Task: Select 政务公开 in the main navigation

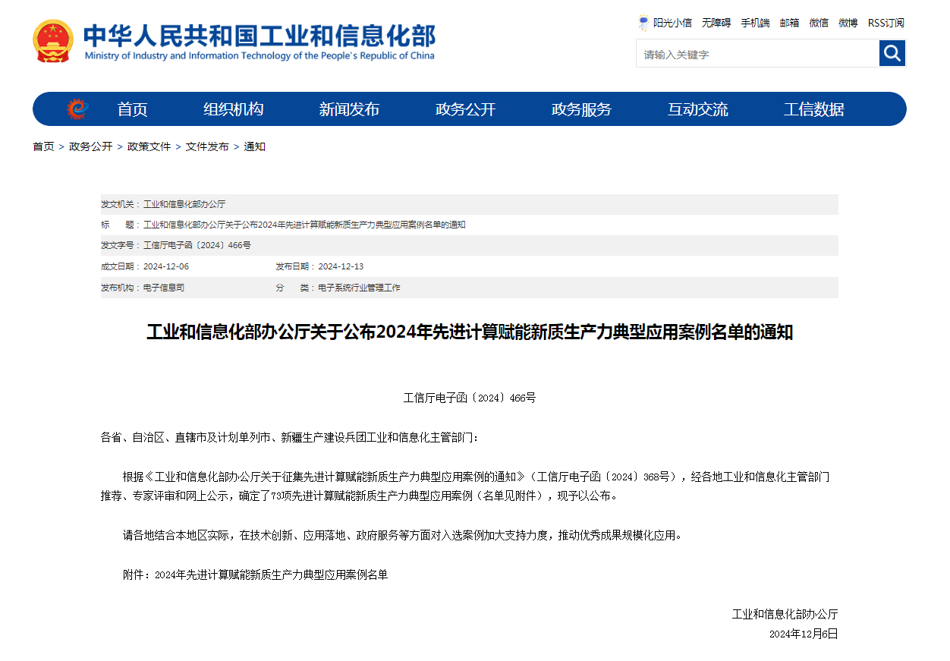Action: [465, 109]
